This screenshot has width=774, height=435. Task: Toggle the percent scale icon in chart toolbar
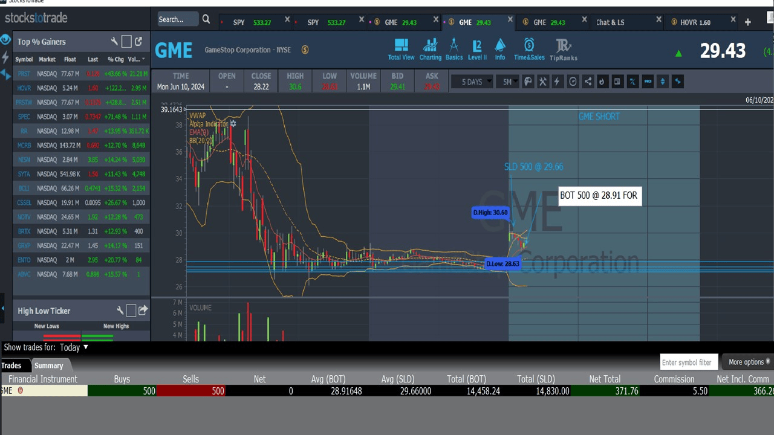click(x=633, y=82)
